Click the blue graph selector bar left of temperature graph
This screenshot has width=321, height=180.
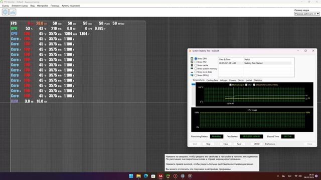193,84
